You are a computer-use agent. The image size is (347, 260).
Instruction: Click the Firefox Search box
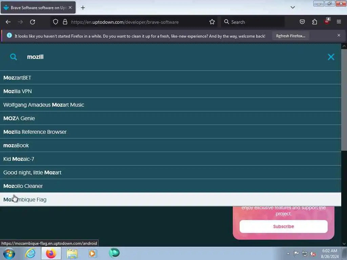252,22
